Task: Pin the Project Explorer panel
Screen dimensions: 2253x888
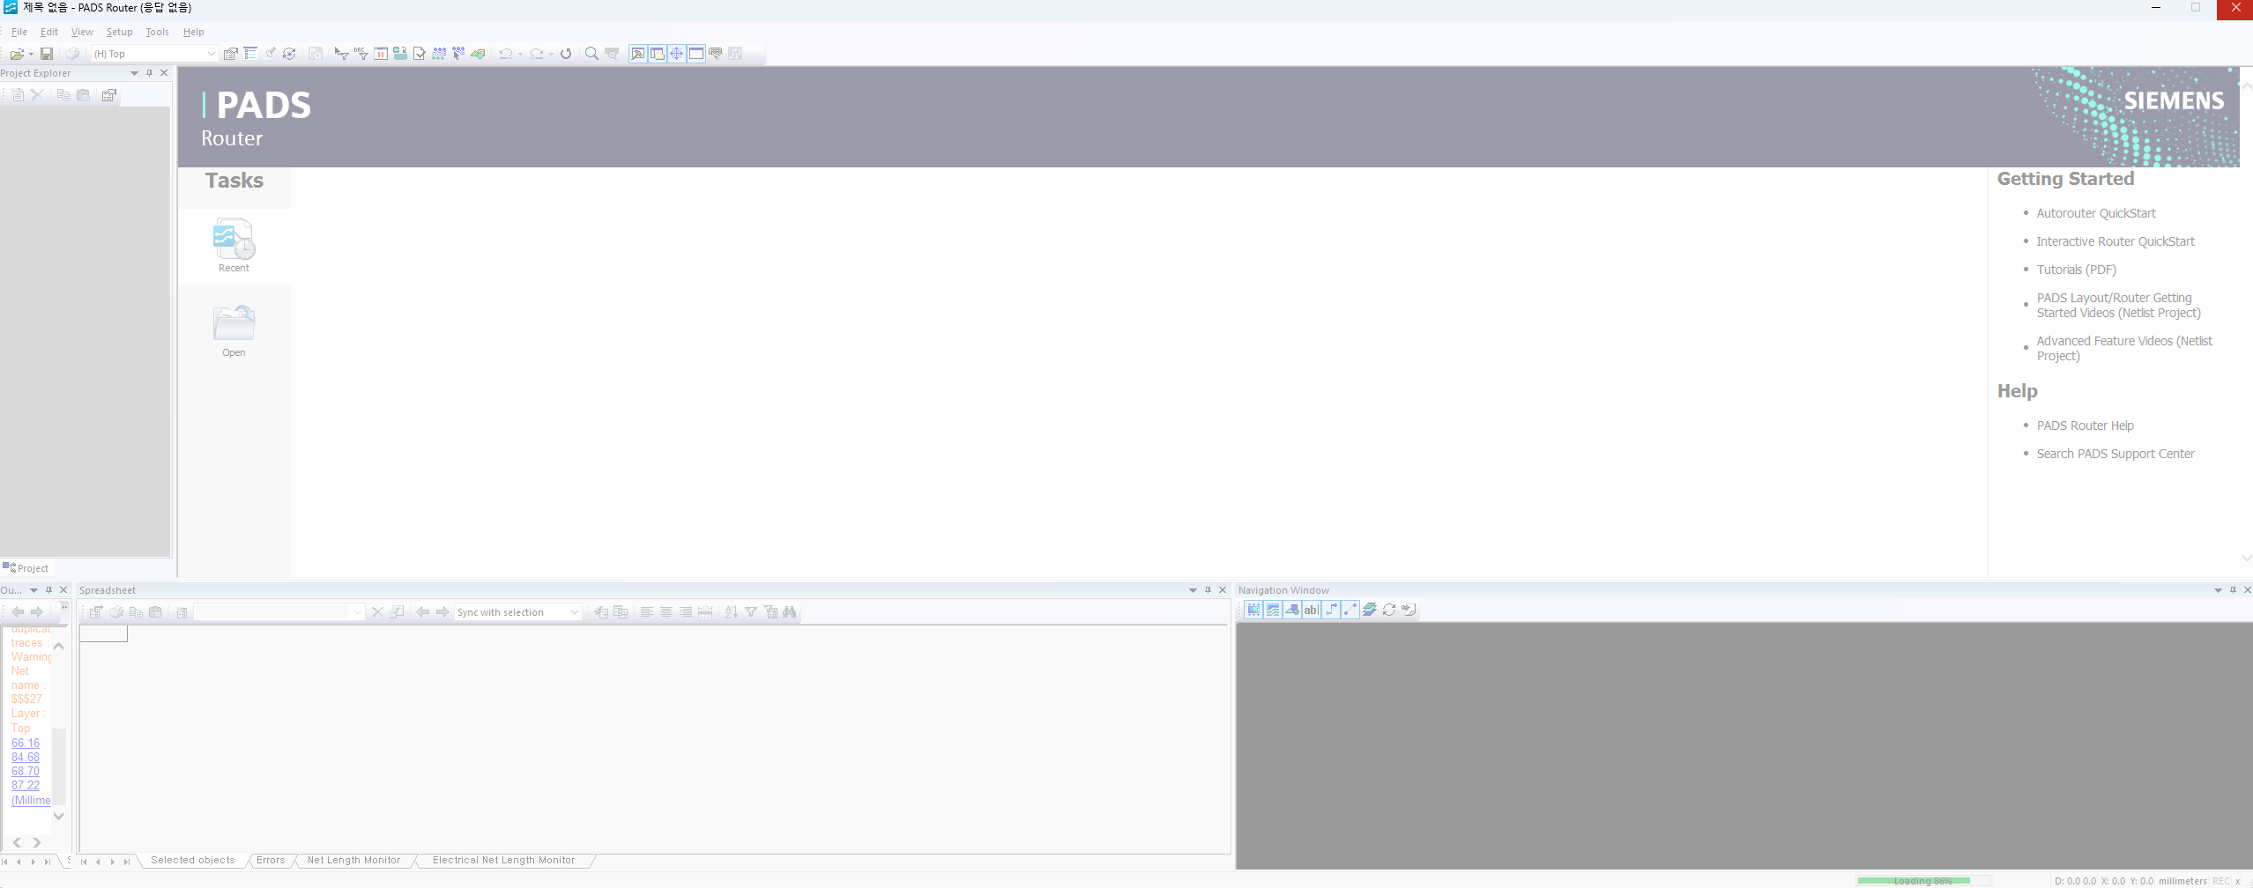Action: point(149,73)
